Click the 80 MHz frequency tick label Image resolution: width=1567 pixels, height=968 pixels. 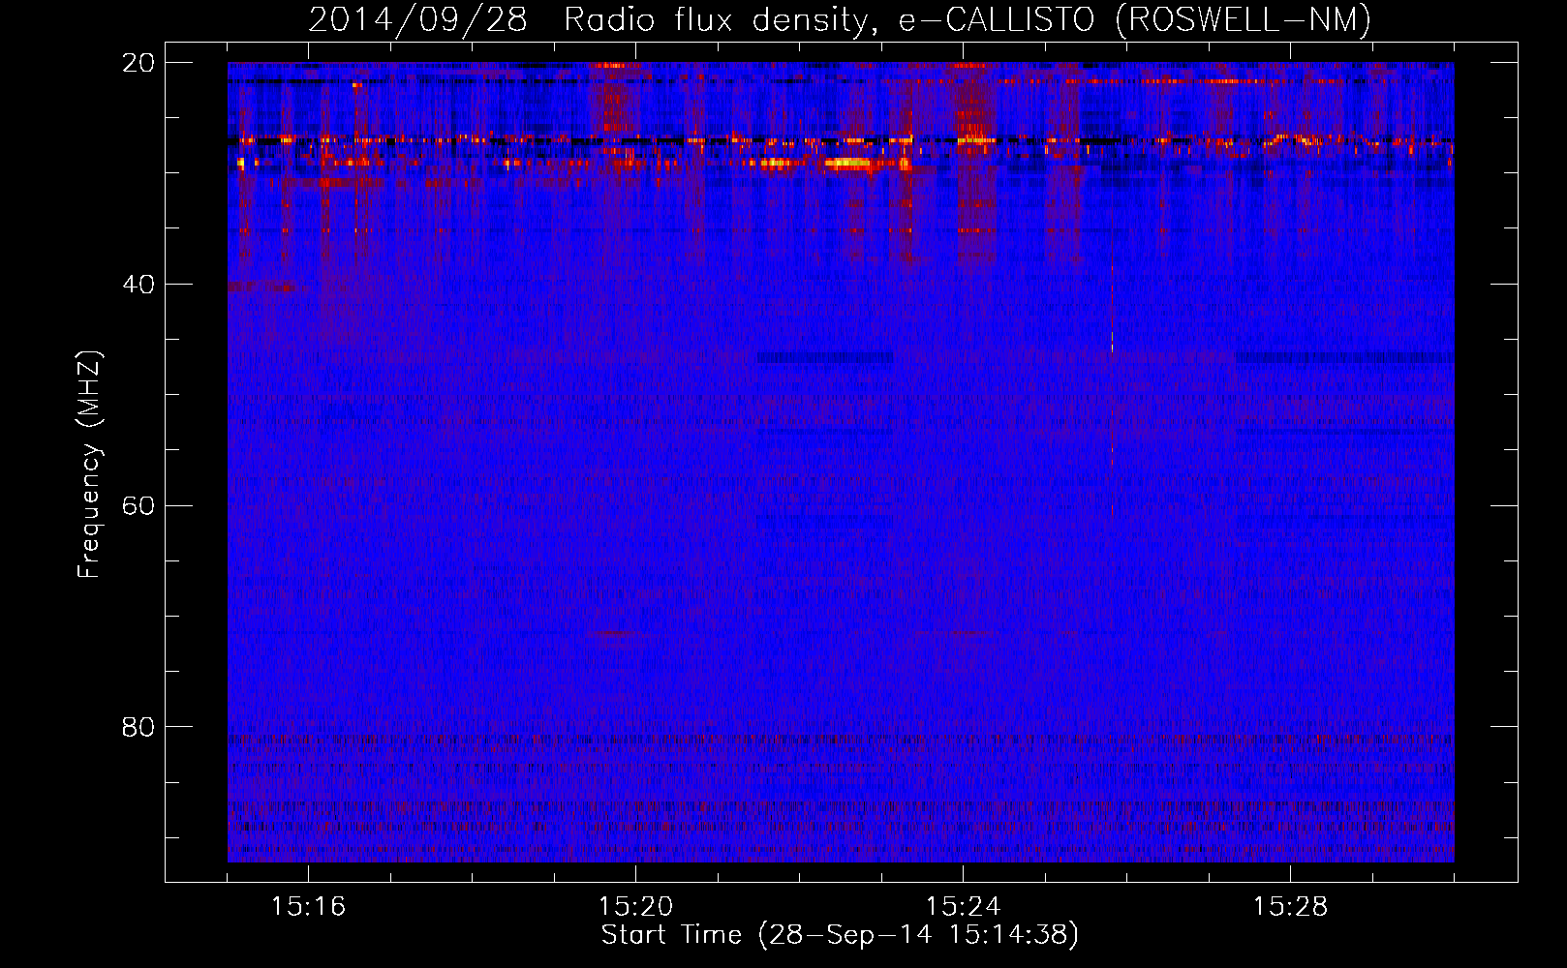[138, 727]
